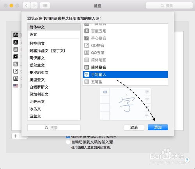Screen dimensions: 195x169
Task: Click the back arrow in toolbar
Action: click(27, 5)
